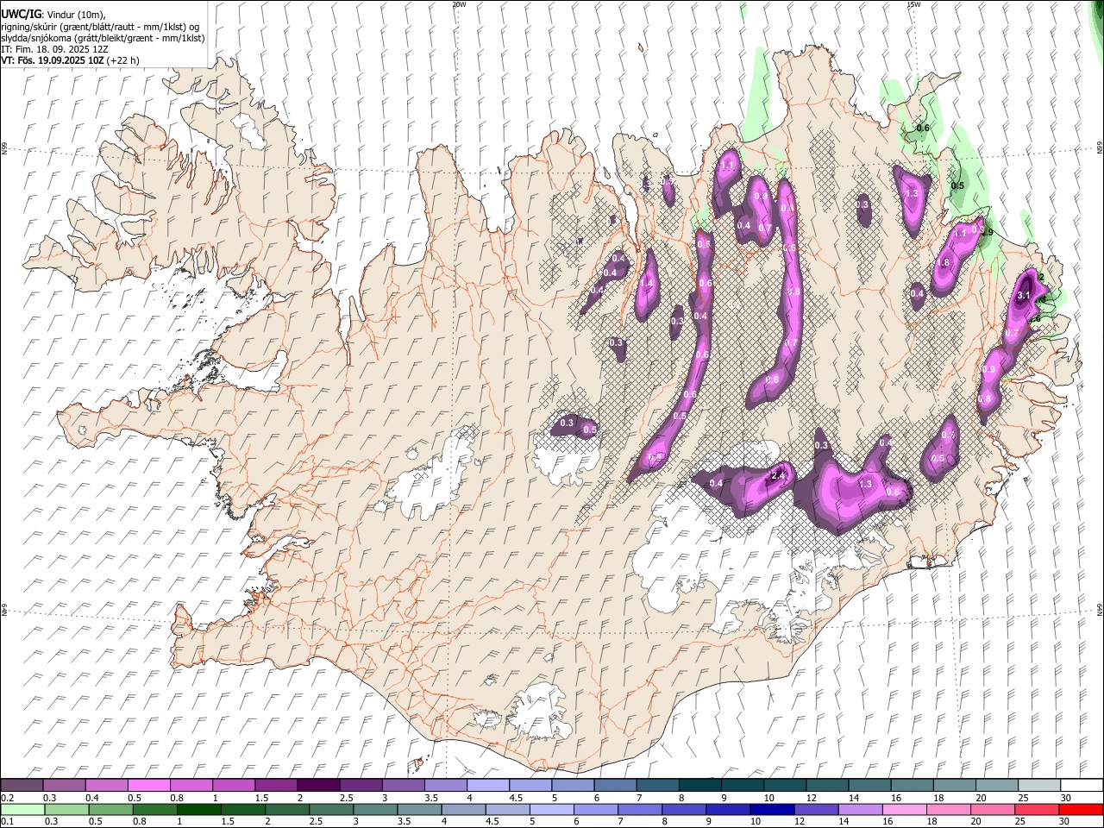The width and height of the screenshot is (1104, 828).
Task: Click the snow legend swatch between 8 and 9
Action: [699, 786]
